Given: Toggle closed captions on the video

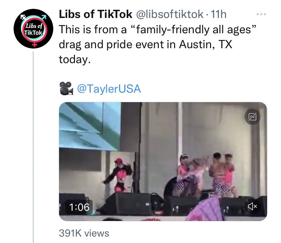Looking at the screenshot, I should pyautogui.click(x=252, y=117).
